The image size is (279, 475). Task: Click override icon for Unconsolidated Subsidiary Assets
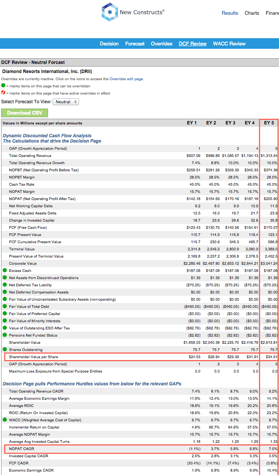click(x=5, y=299)
